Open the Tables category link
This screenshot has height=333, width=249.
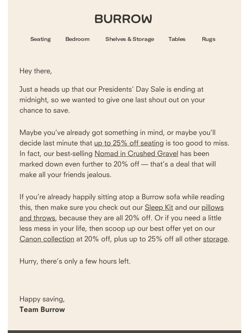tap(177, 39)
